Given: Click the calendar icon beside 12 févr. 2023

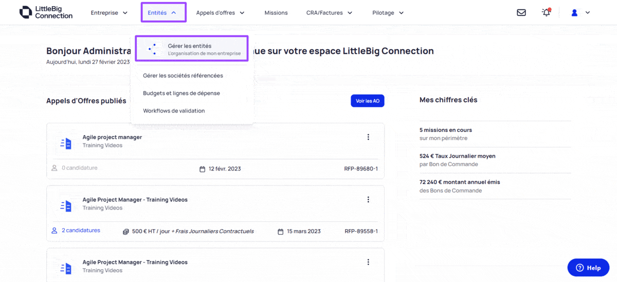Looking at the screenshot, I should (x=203, y=169).
